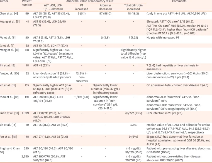This screenshot has height=163, width=212.
Task: Select the 'Albumin deceased' column header
Action: pyautogui.click(x=105, y=7)
